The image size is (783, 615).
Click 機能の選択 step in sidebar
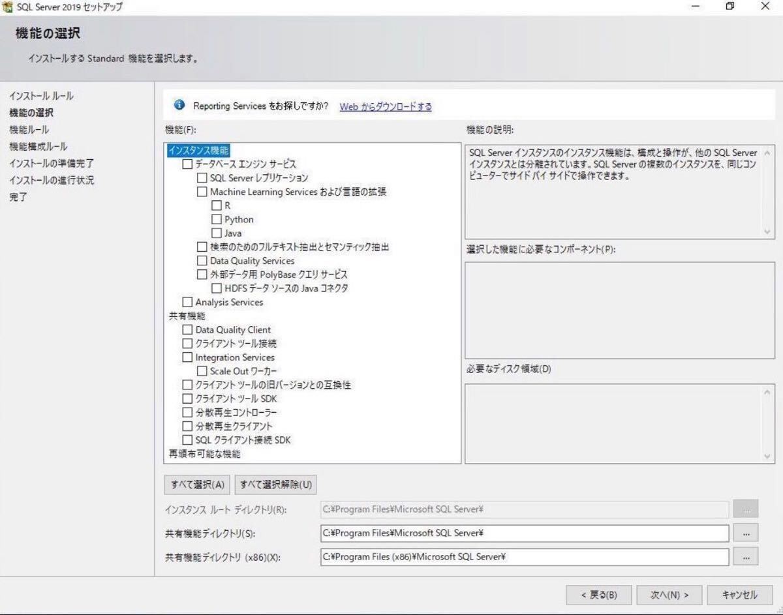(x=31, y=113)
